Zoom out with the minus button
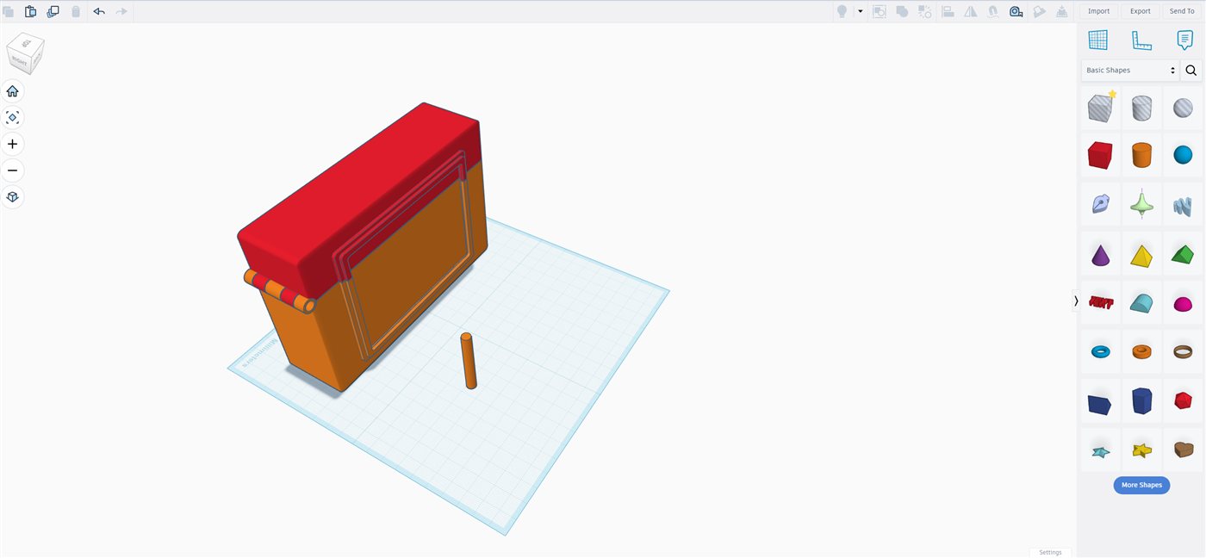Image resolution: width=1206 pixels, height=558 pixels. coord(12,170)
